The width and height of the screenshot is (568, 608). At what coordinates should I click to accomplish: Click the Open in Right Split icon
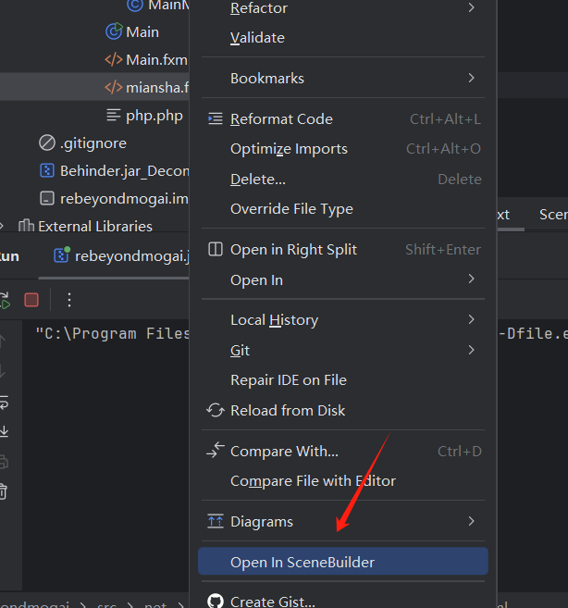[x=216, y=249]
